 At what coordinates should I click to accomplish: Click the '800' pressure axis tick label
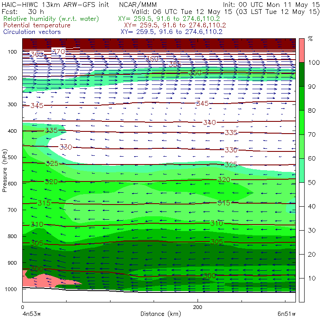coord(12,236)
